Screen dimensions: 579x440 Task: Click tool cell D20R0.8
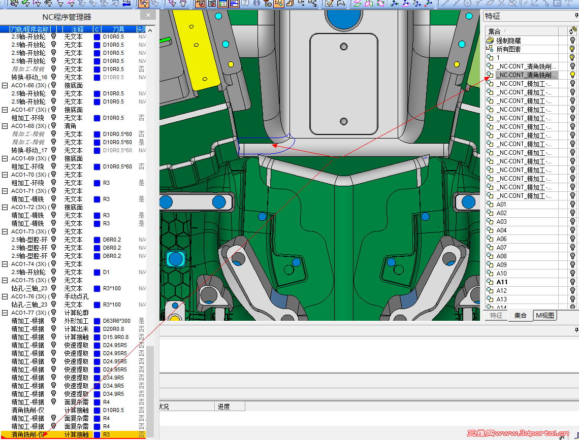coord(113,329)
